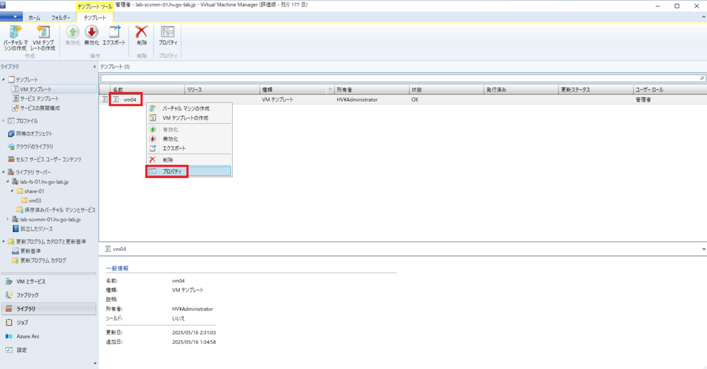Viewport: 707px width, 369px height.
Task: Open the テンプレート ribbon tab
Action: 95,18
